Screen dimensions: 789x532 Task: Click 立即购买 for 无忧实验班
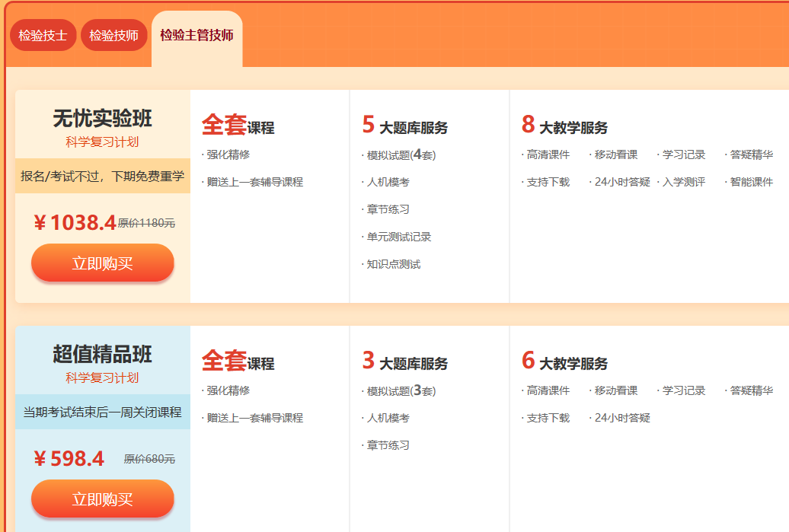coord(103,263)
